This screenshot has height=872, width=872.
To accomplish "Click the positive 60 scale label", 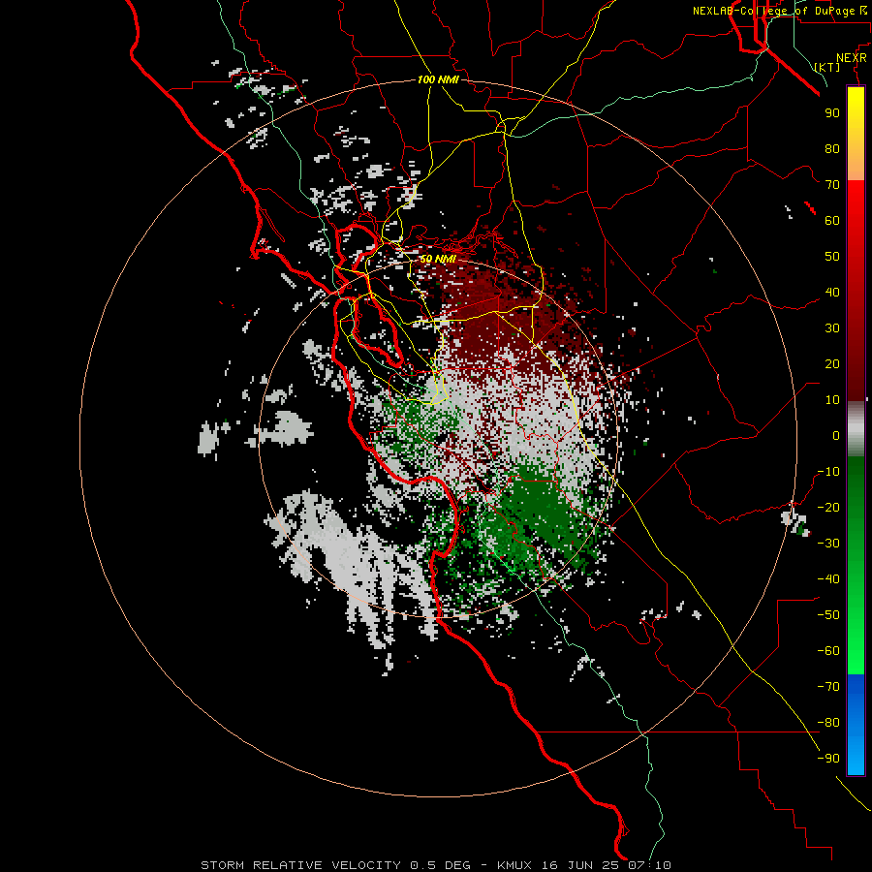I will click(x=832, y=220).
